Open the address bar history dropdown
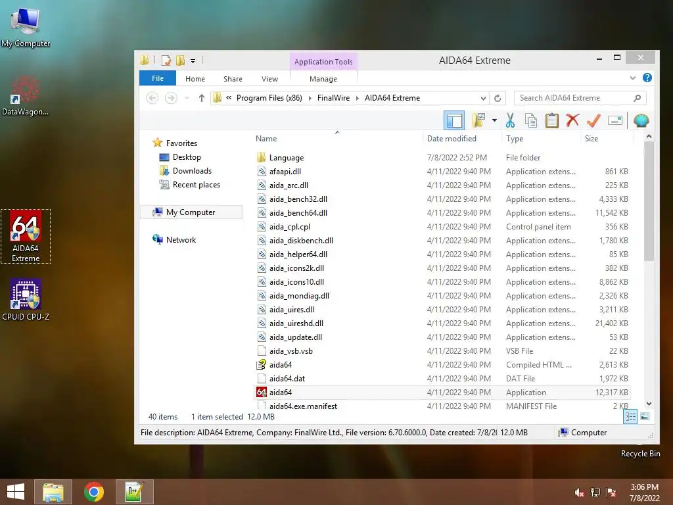Viewport: 673px width, 505px height. point(483,99)
